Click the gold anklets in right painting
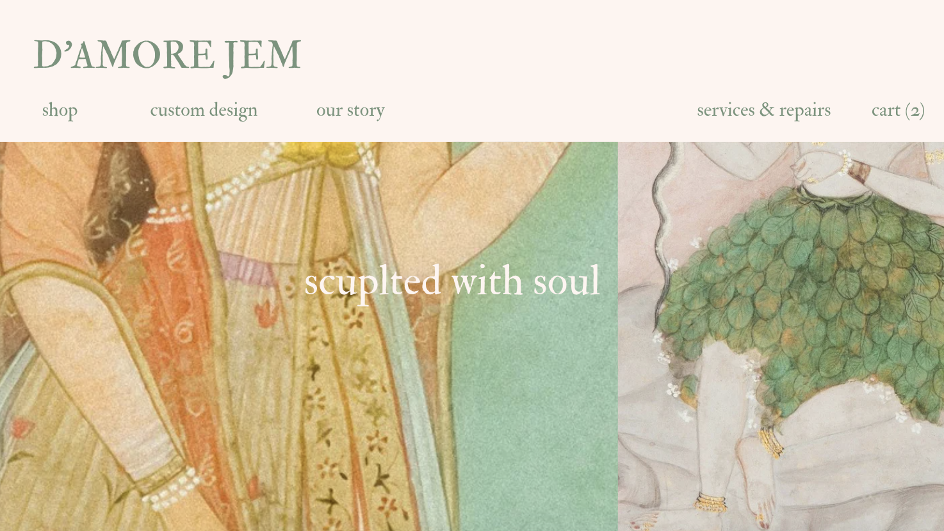Image resolution: width=944 pixels, height=531 pixels. (711, 503)
